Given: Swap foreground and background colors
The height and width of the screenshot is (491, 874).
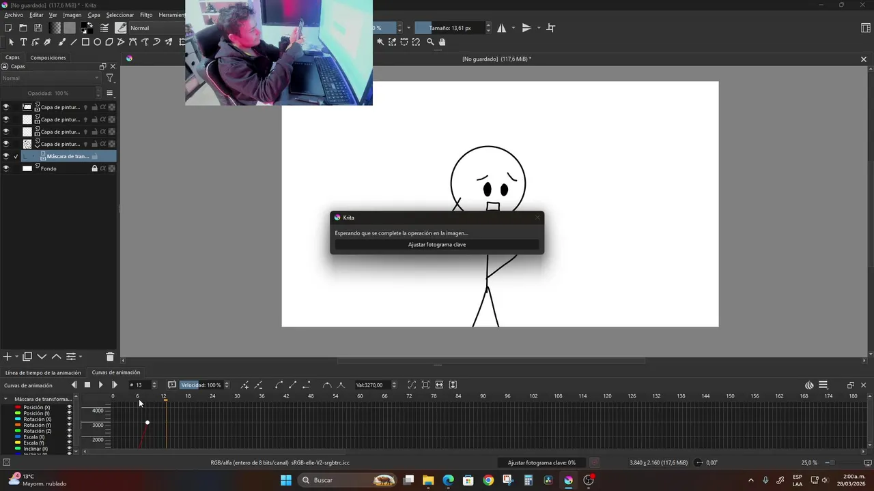Looking at the screenshot, I should [91, 25].
